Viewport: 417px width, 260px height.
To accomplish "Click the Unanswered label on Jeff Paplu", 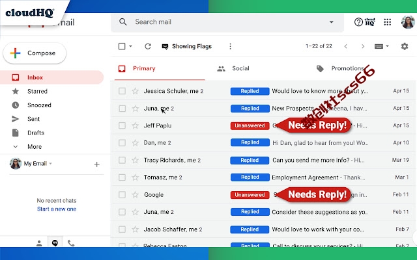I will tap(250, 125).
